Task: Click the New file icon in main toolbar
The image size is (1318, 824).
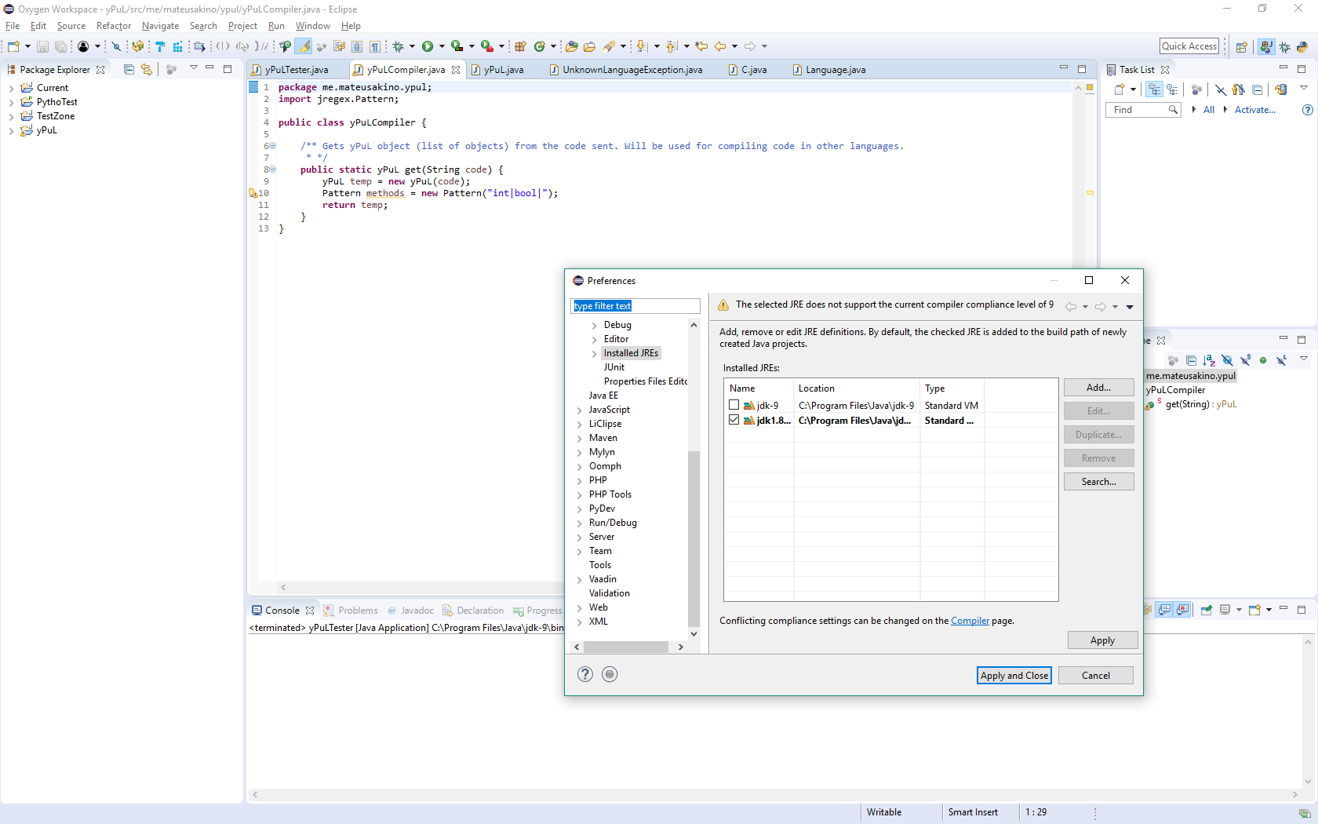Action: coord(13,47)
